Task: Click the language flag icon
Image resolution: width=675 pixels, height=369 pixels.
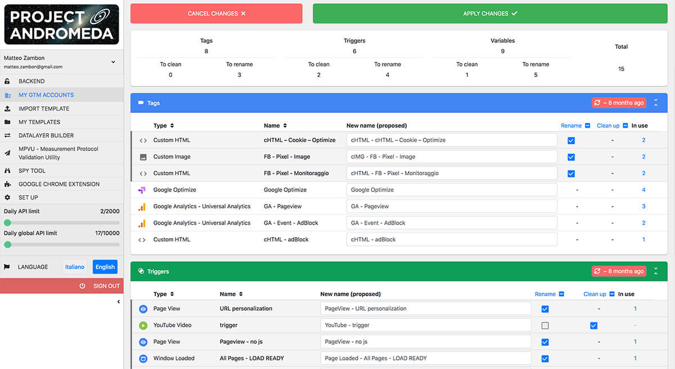Action: tap(7, 267)
